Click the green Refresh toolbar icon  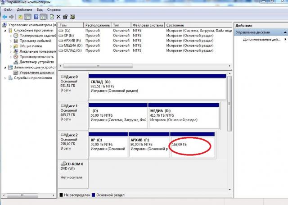pos(52,17)
